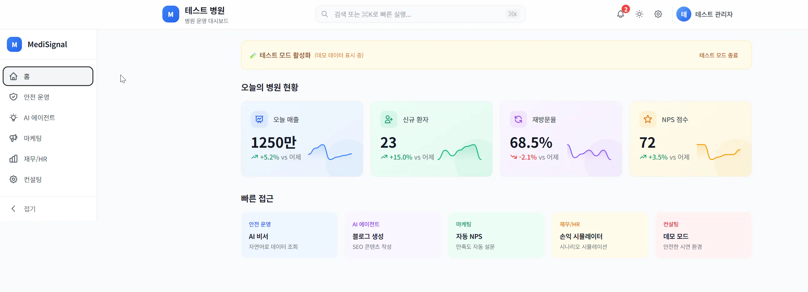Image resolution: width=808 pixels, height=292 pixels.
Task: Click inside the search field
Action: click(408, 14)
